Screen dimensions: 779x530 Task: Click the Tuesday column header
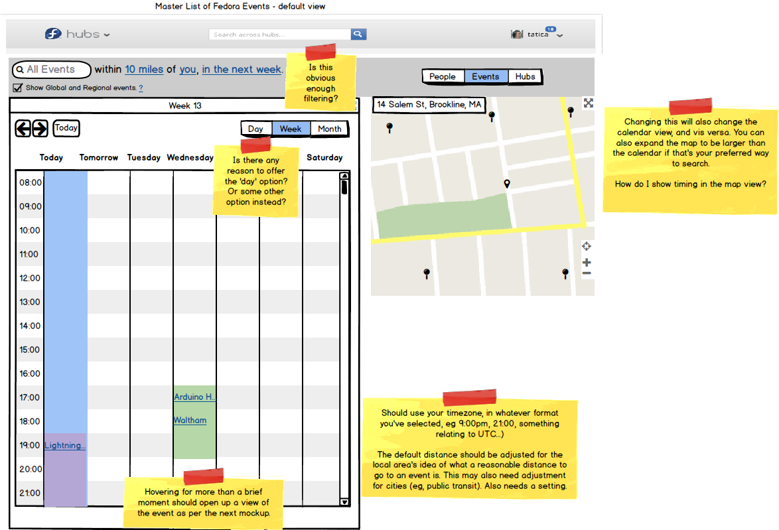click(x=143, y=157)
